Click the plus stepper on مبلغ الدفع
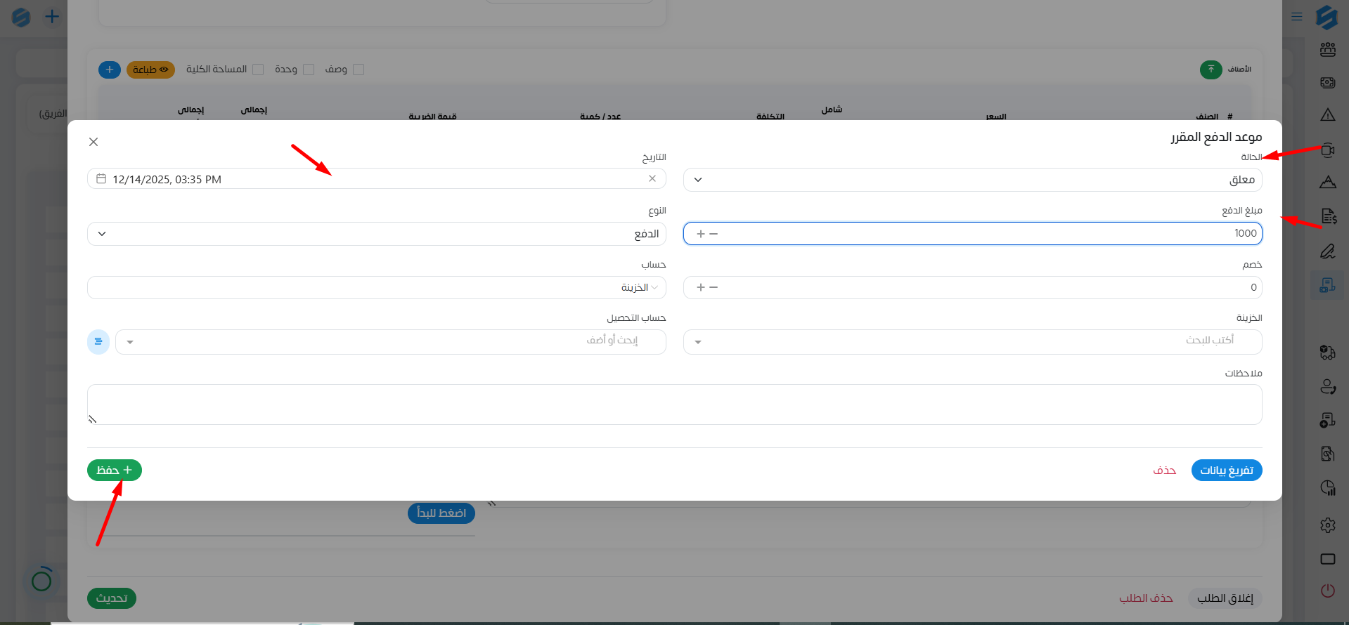1349x625 pixels. pos(700,234)
